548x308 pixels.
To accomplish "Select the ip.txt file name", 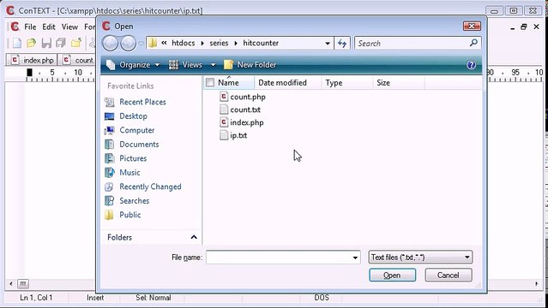I will [238, 135].
